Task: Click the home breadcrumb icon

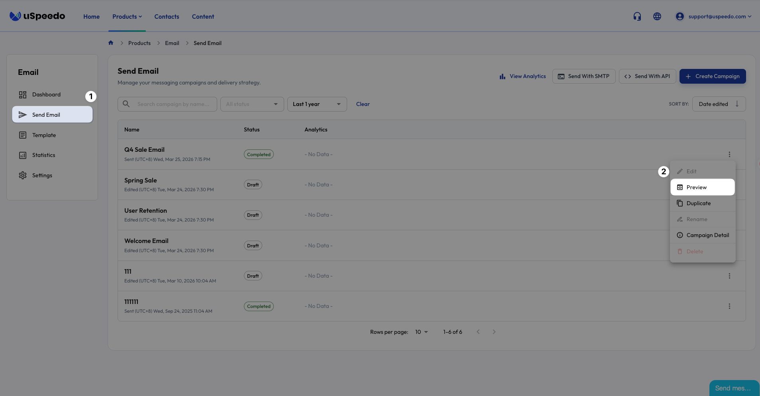Action: tap(111, 43)
